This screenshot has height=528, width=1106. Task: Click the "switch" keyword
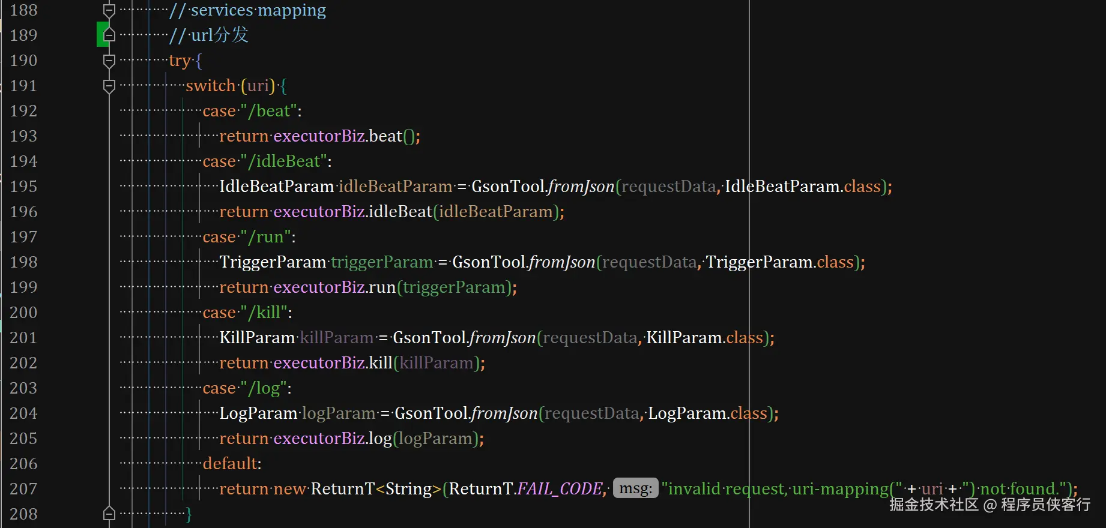point(211,86)
